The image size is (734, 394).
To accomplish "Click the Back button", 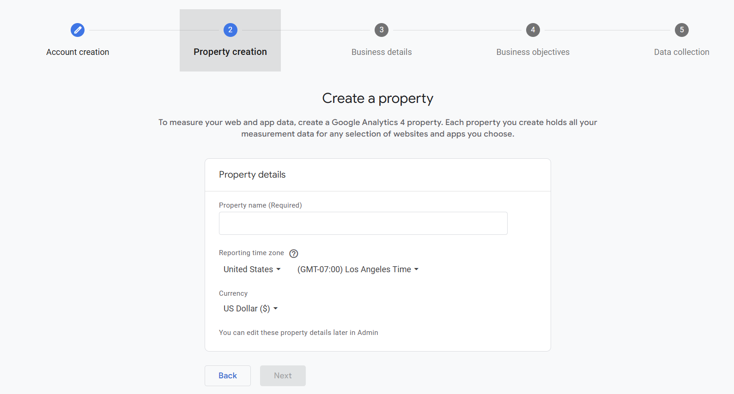I will [228, 376].
